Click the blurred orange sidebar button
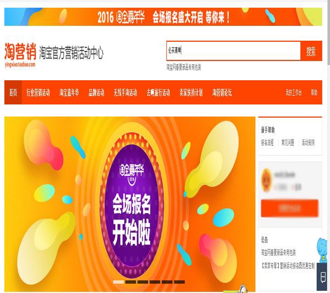Image resolution: width=330 pixels, height=293 pixels. pyautogui.click(x=290, y=208)
